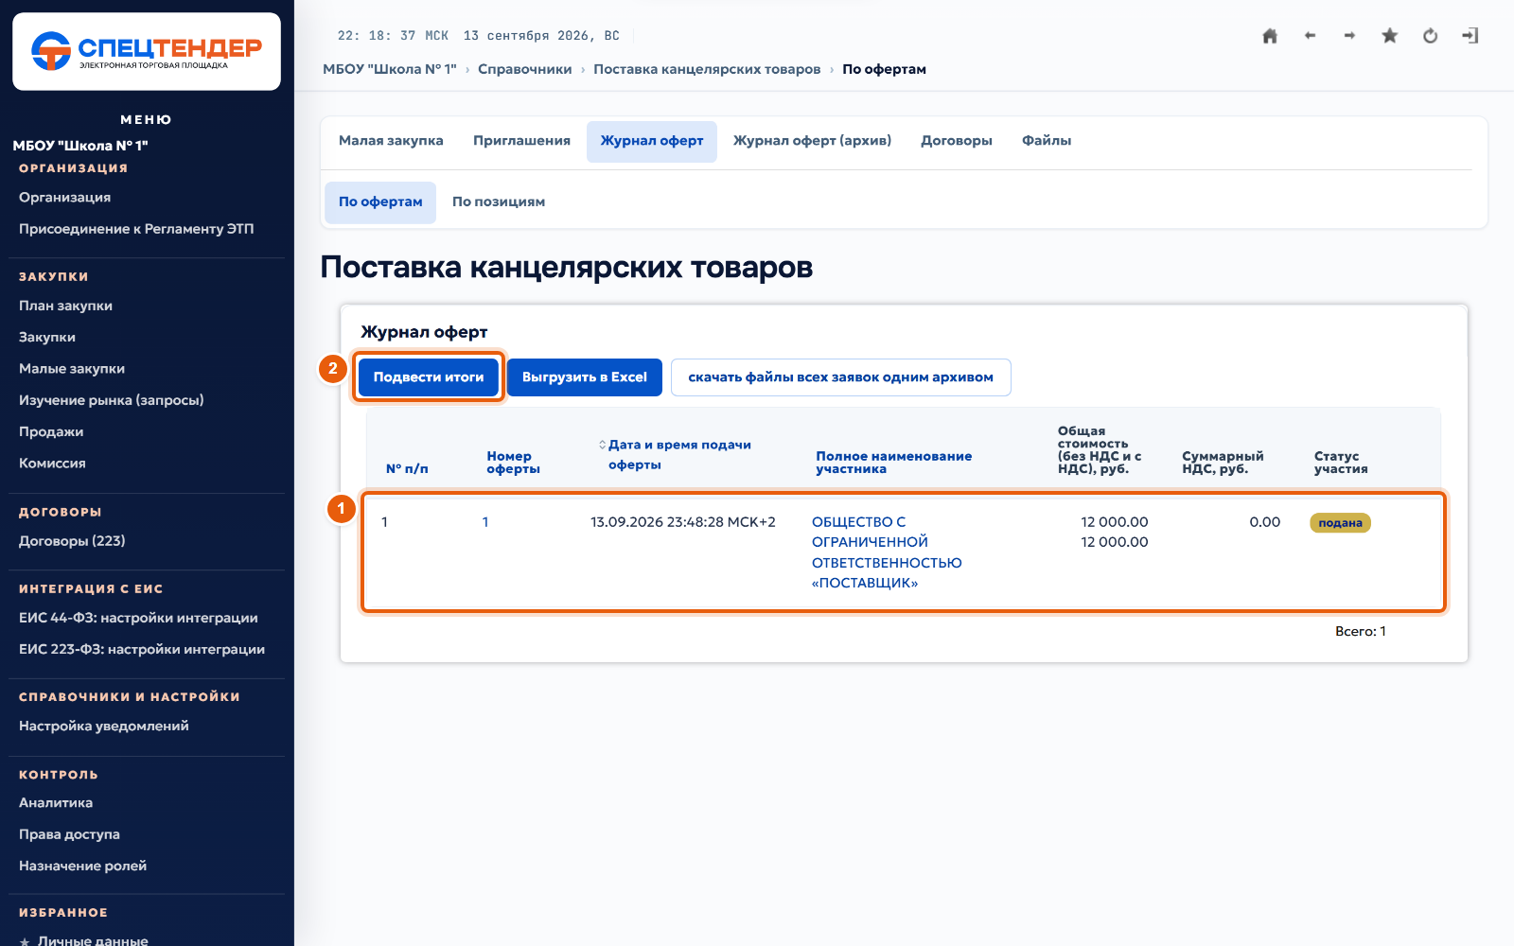
Task: Open Организация in the sidebar menu
Action: pos(65,198)
